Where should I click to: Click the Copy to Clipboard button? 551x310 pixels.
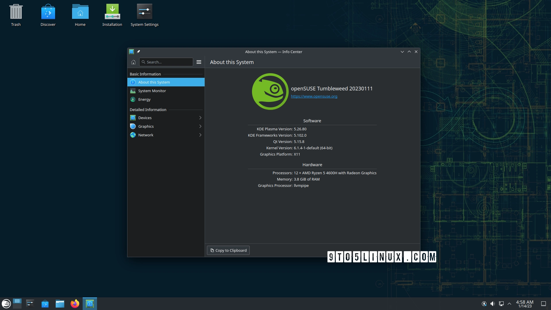(228, 250)
